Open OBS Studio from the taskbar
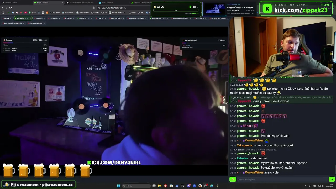336x189 pixels. 206,186
